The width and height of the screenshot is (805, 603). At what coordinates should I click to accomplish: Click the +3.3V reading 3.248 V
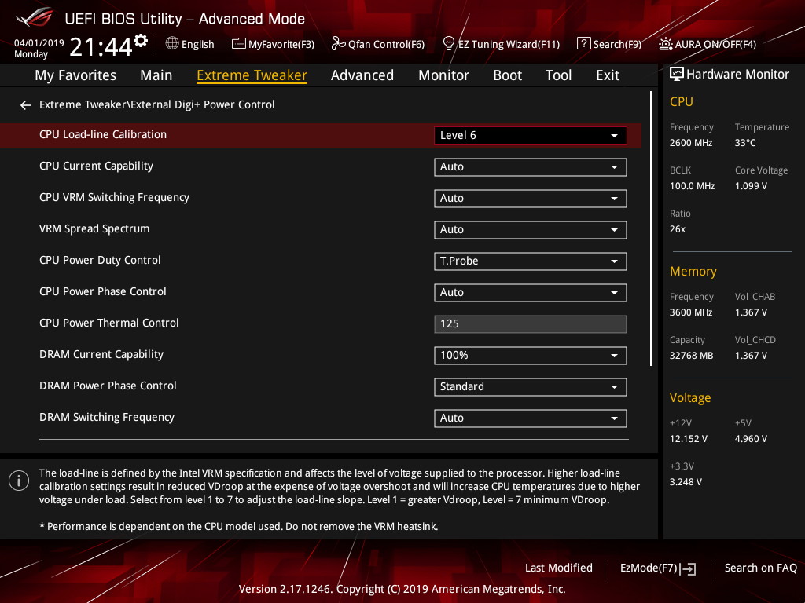(x=686, y=482)
